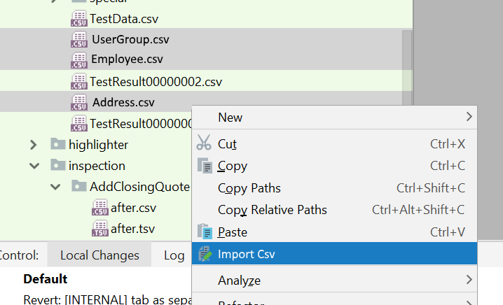Run the Import Csv action
Viewport: 503px width, 305px height.
point(334,253)
